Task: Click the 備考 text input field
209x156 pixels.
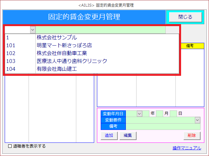Action: [163, 126]
